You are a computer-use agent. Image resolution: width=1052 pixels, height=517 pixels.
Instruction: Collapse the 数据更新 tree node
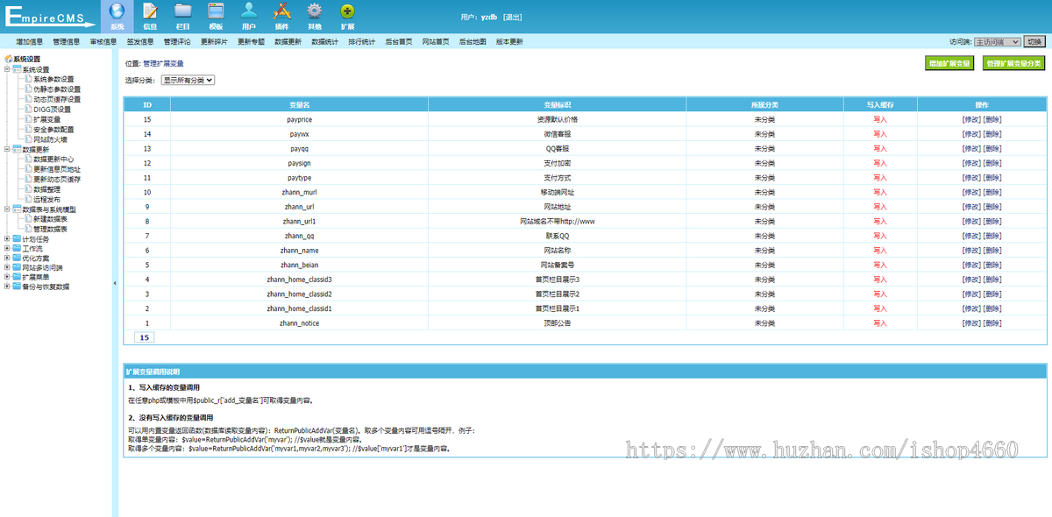coord(8,149)
